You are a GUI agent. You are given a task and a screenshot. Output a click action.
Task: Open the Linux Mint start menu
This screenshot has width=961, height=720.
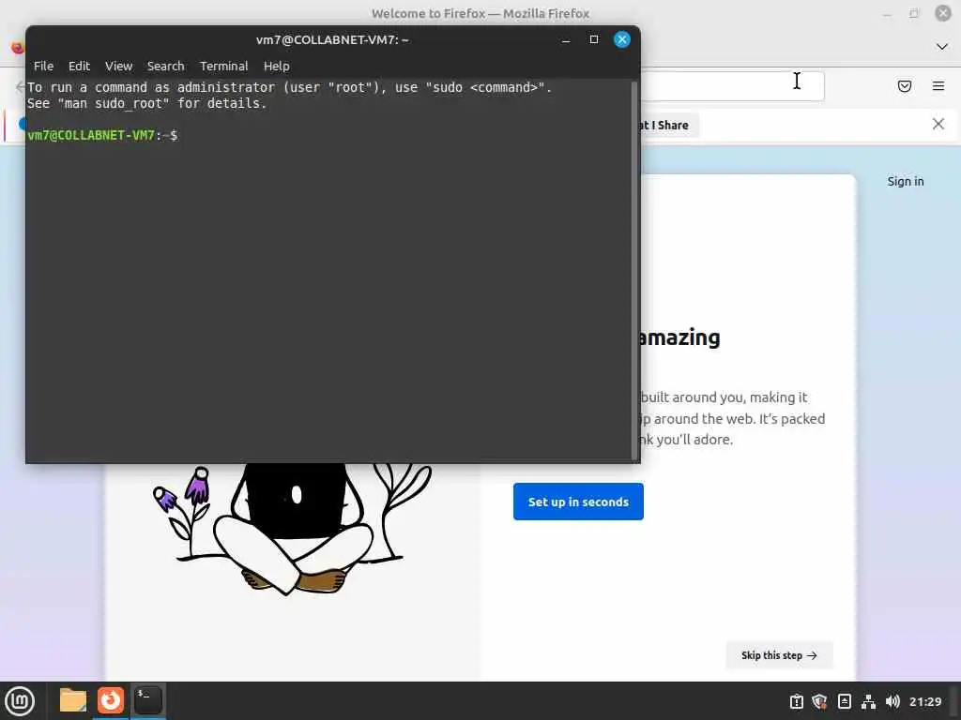pos(20,701)
